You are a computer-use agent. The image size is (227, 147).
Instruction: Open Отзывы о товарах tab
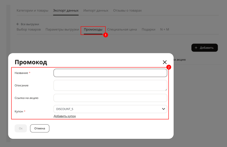127,10
